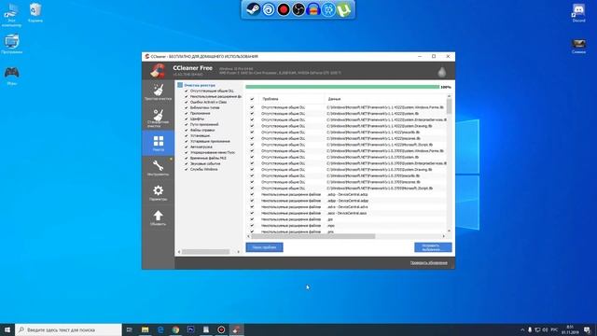The image size is (597, 336).
Task: Click the Поиск проблем button
Action: tap(264, 247)
